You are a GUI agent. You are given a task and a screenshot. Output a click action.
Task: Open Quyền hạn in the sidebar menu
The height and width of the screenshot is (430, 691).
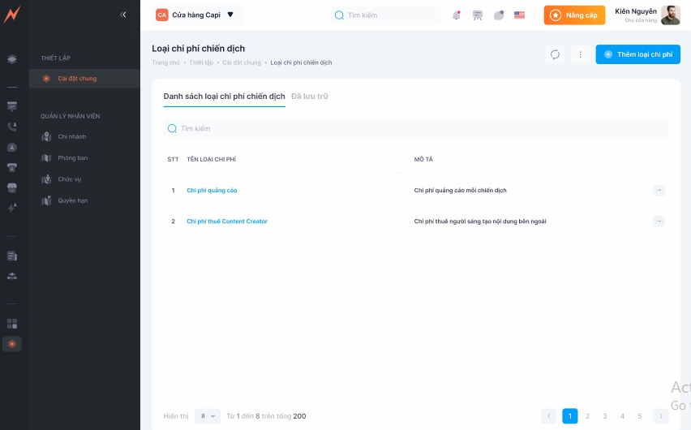(72, 200)
